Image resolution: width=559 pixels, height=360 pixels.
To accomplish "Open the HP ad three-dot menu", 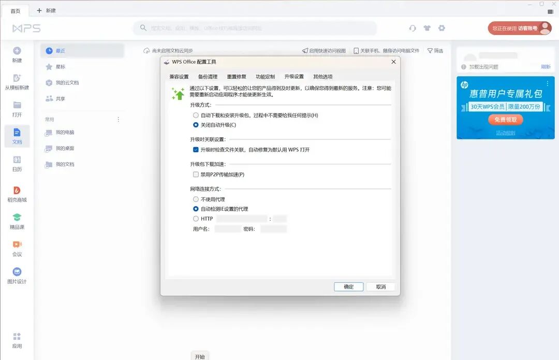I will point(548,83).
